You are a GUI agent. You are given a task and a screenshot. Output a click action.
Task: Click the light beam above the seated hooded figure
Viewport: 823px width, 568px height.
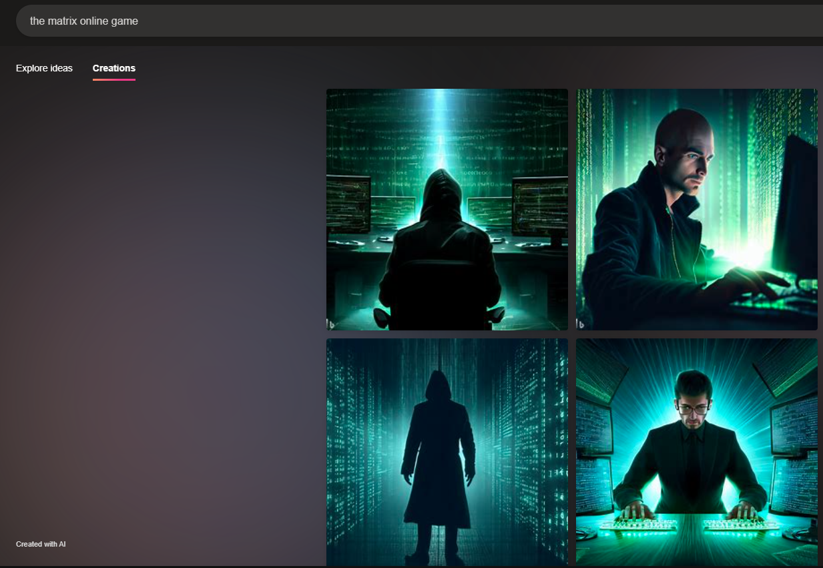439,127
